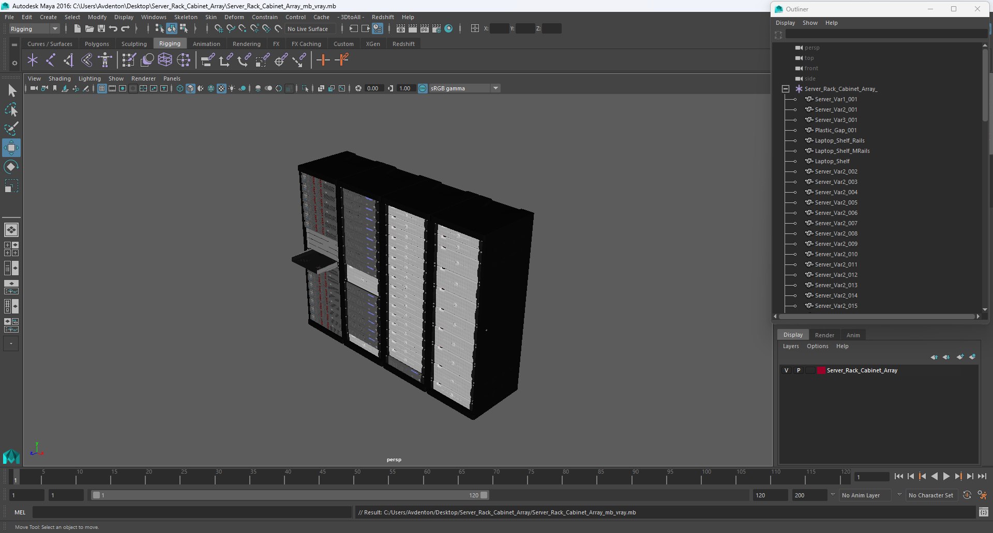Open the Script Editor icon

coord(983,512)
